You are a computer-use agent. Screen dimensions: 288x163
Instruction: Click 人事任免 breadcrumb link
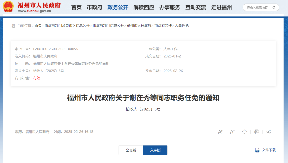(x=182, y=25)
